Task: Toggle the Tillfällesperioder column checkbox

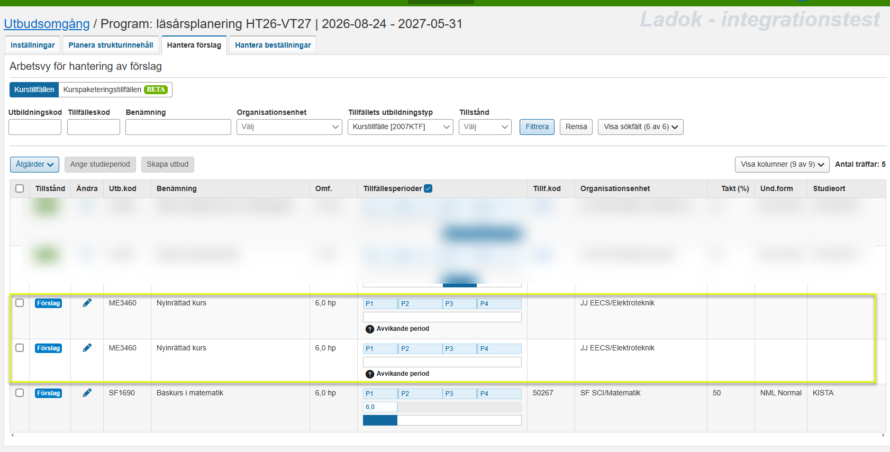Action: point(428,188)
